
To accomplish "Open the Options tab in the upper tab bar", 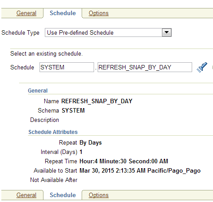I will pos(99,13).
